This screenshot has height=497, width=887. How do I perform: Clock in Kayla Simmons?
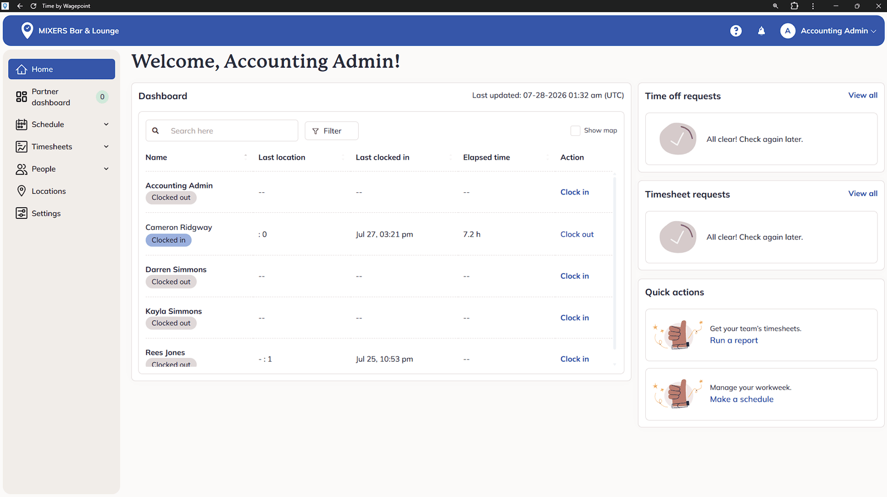574,317
